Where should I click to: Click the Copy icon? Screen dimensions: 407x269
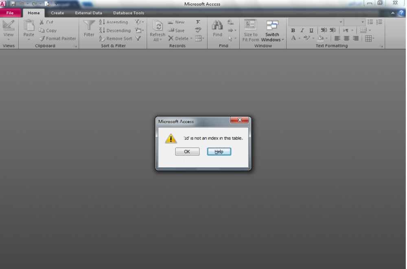(x=42, y=30)
